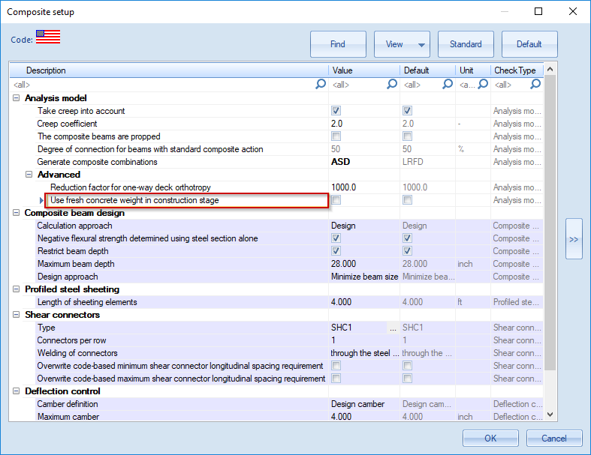Viewport: 591px width, 455px height.
Task: Click the Find button
Action: coord(338,44)
